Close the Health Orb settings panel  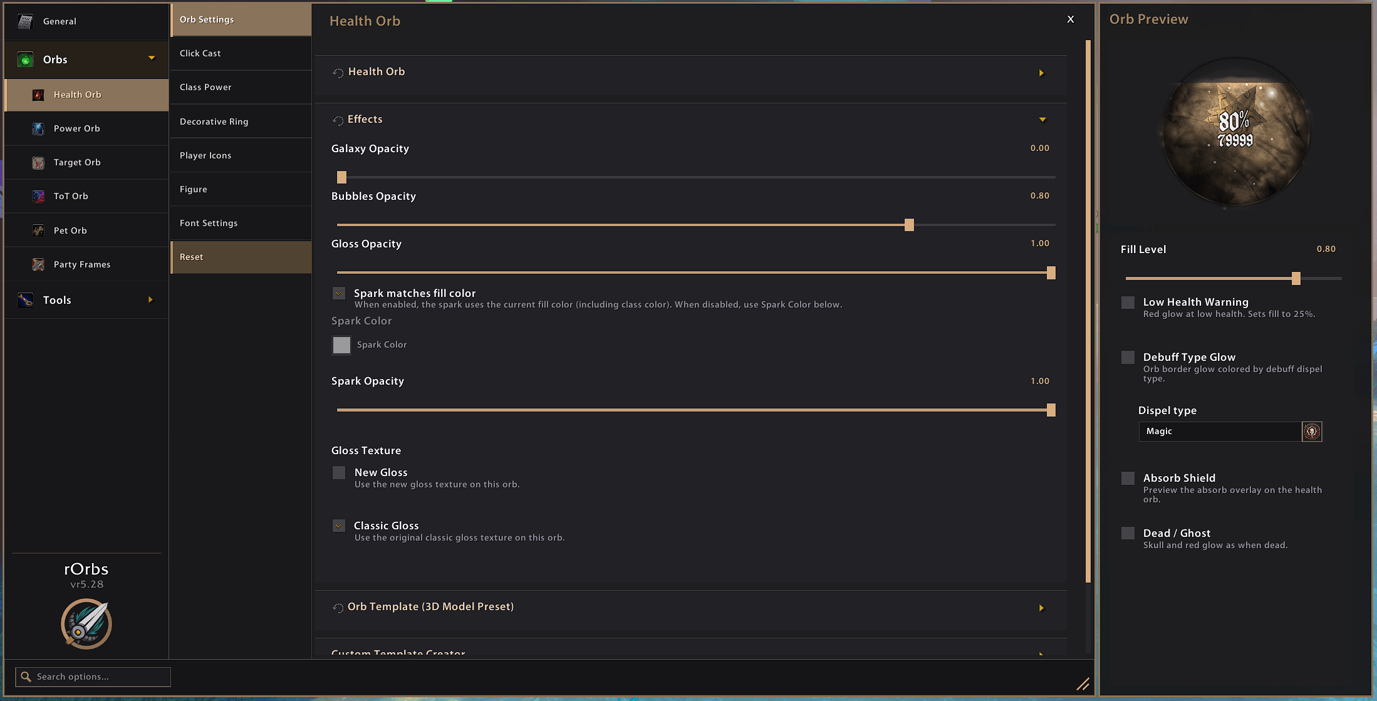1071,19
